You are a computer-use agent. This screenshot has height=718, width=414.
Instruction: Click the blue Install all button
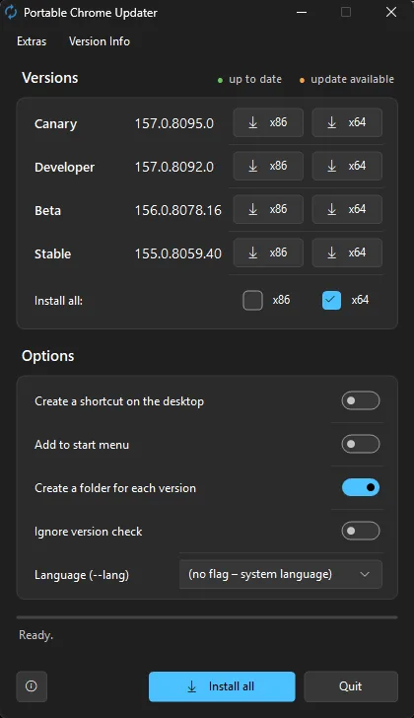222,686
